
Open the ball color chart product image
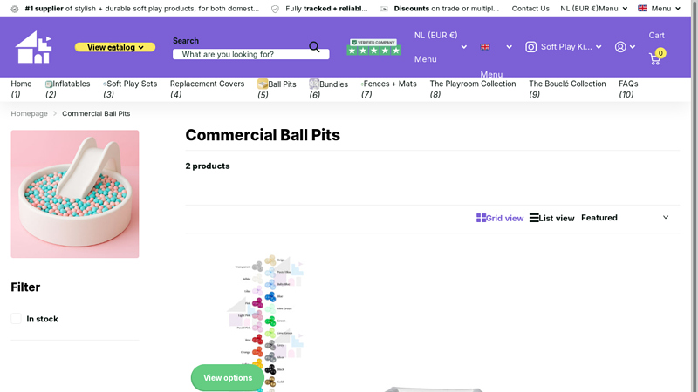[266, 323]
